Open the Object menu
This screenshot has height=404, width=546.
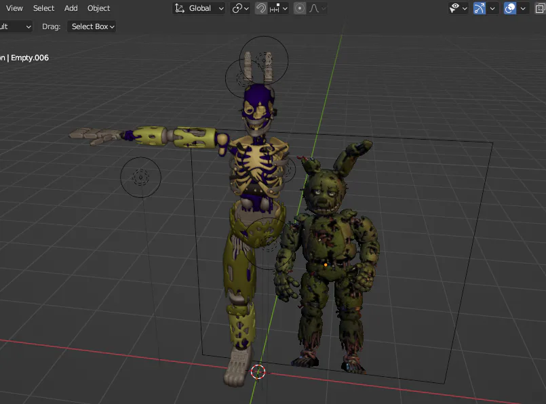click(x=98, y=8)
